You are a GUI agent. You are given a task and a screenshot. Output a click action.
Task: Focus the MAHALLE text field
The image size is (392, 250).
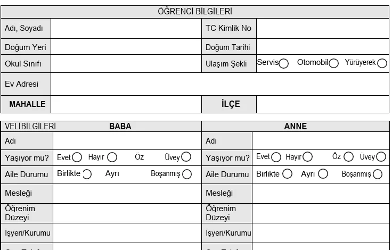[x=126, y=104]
